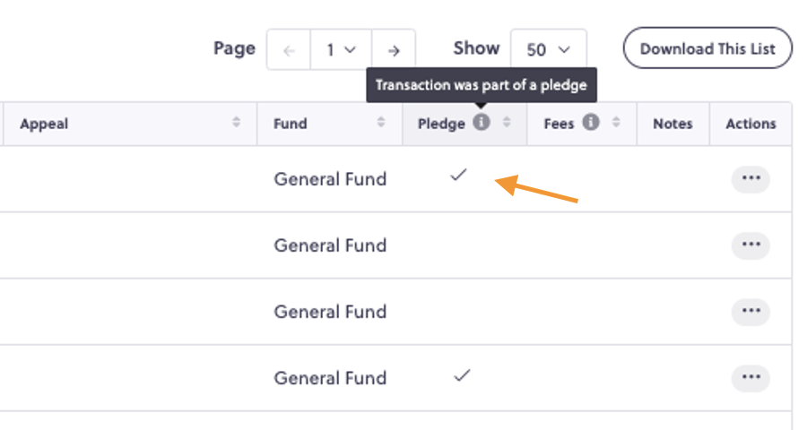
Task: Click the Pledge column info icon
Action: coord(482,123)
